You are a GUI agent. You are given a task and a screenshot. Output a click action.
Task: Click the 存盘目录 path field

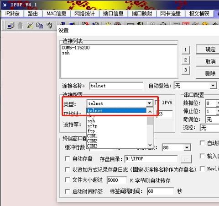coord(151,159)
